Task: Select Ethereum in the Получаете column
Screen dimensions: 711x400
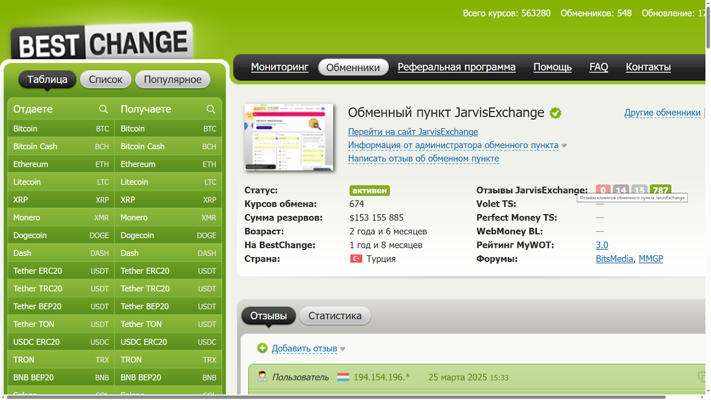Action: coord(168,164)
